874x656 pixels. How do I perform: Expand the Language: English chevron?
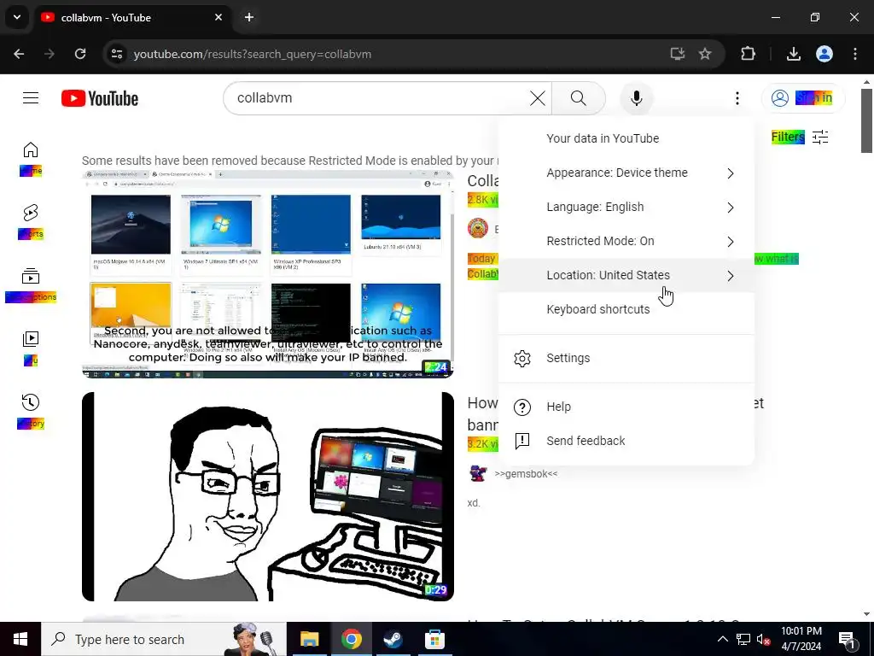[731, 208]
